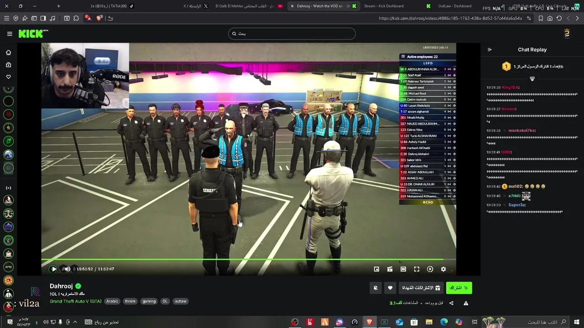Open chat user x7rbii
The width and height of the screenshot is (584, 328).
(x=514, y=196)
